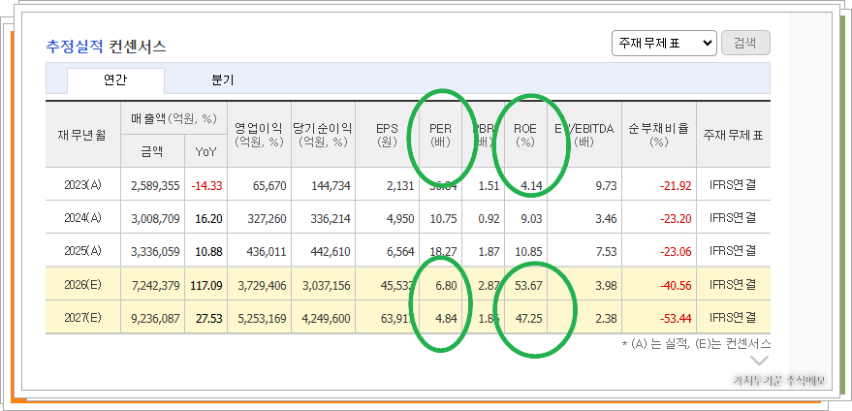Image resolution: width=852 pixels, height=411 pixels.
Task: Click net income value 3,037,156
Action: click(327, 285)
